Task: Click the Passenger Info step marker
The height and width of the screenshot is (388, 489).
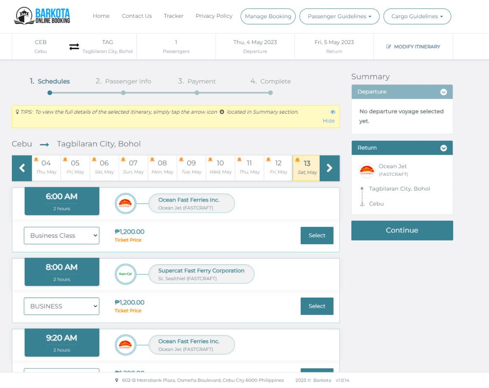Action: pyautogui.click(x=123, y=93)
